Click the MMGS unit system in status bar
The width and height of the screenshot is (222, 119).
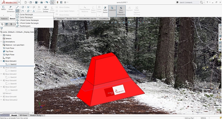pos(204,118)
